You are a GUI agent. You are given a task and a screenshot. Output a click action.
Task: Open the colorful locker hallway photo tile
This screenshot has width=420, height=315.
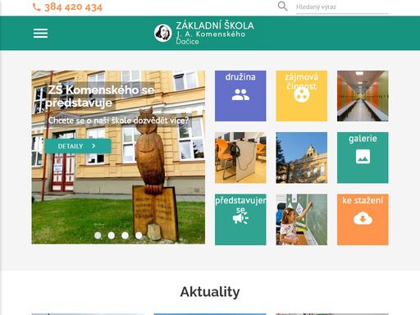click(x=363, y=96)
